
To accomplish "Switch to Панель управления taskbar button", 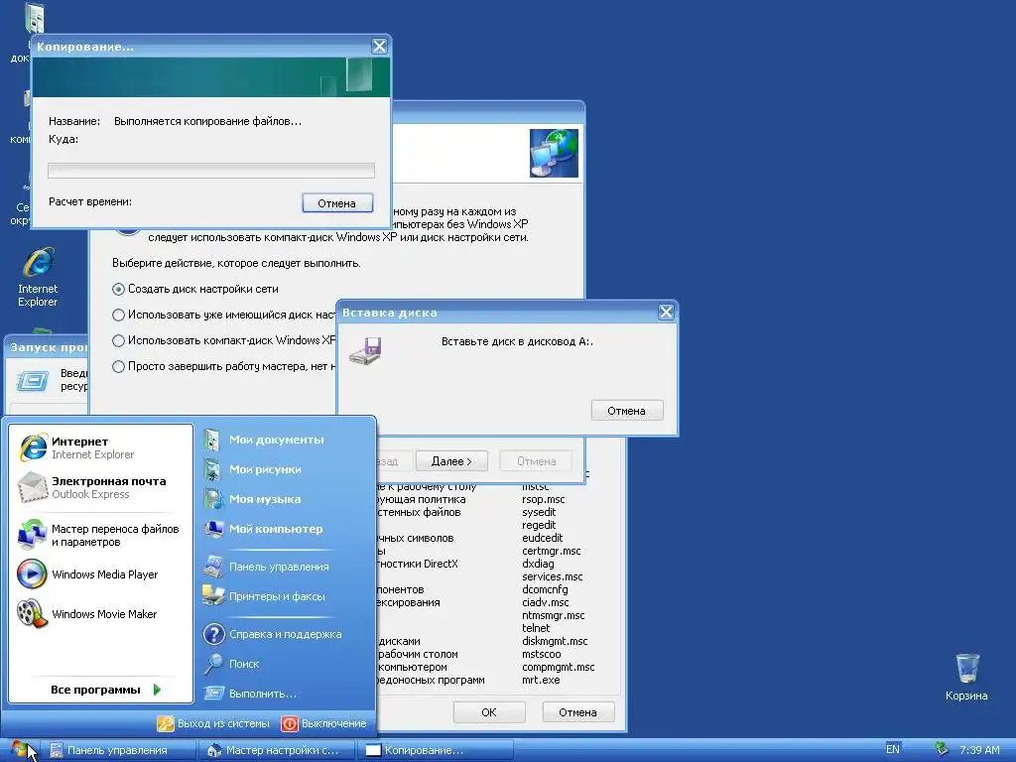I will pyautogui.click(x=119, y=750).
